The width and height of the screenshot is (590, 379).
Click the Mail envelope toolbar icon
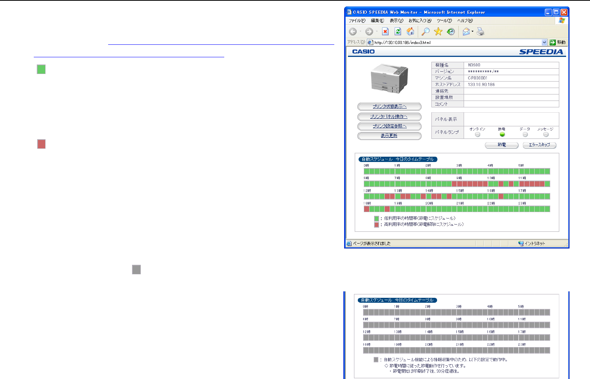[x=466, y=32]
